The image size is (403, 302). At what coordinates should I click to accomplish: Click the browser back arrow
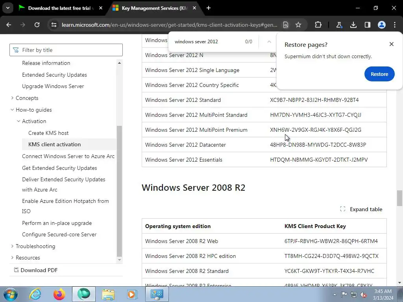pos(9,25)
